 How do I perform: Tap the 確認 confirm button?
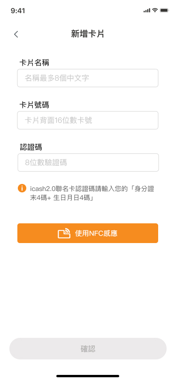88,349
